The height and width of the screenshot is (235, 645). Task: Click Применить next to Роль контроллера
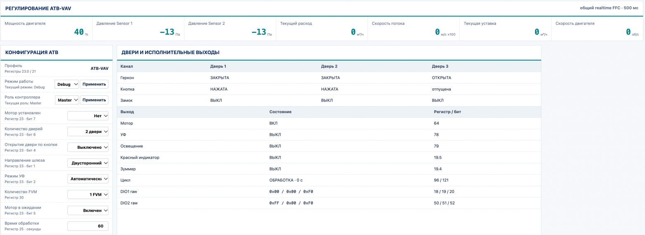click(94, 100)
